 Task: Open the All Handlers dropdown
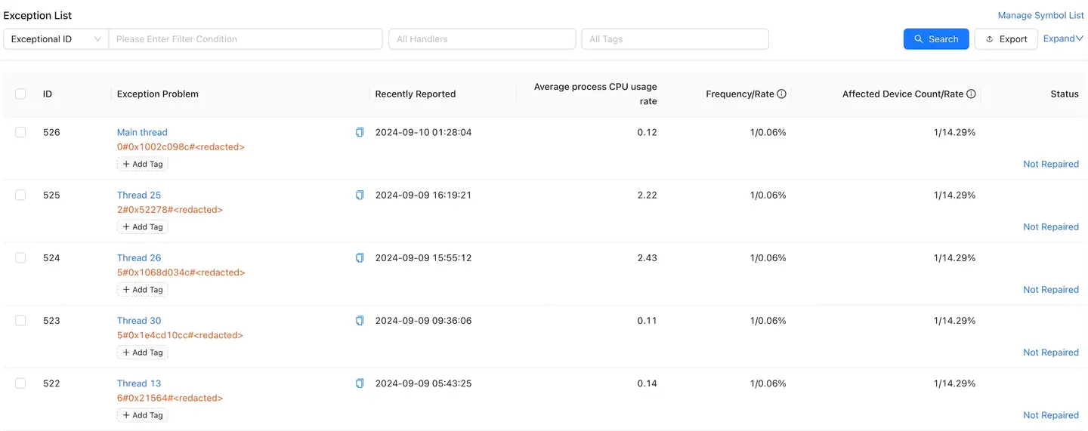[481, 39]
